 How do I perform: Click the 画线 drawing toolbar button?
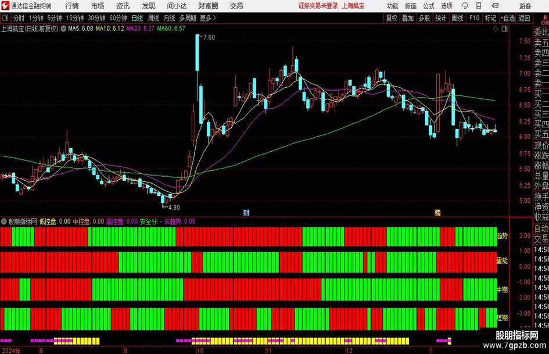[457, 18]
